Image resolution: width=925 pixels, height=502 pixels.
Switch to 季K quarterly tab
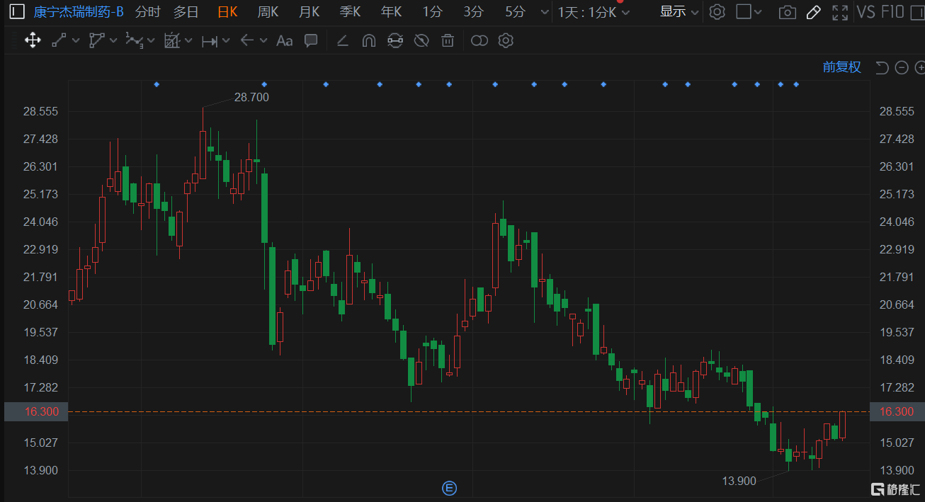coord(350,12)
